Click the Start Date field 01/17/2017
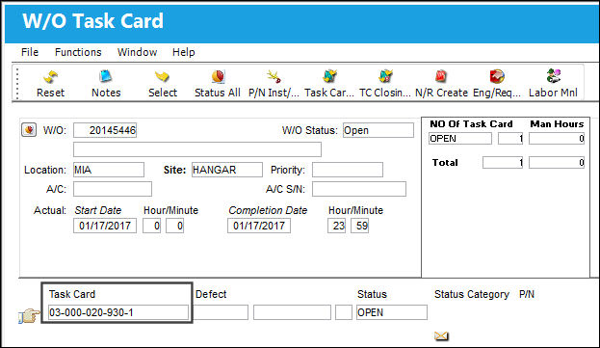This screenshot has width=600, height=348. pyautogui.click(x=105, y=226)
